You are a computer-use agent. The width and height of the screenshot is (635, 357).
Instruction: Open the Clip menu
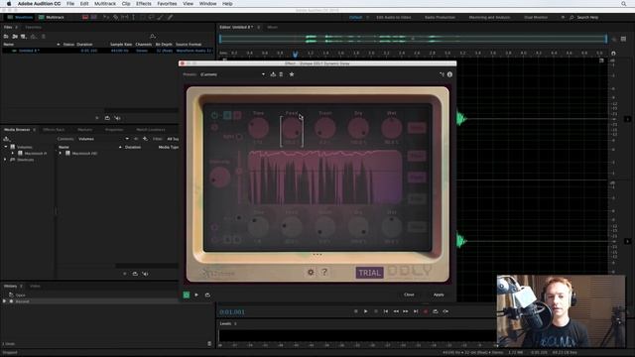(x=126, y=4)
